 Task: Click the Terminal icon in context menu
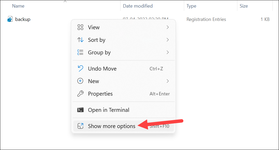point(80,110)
